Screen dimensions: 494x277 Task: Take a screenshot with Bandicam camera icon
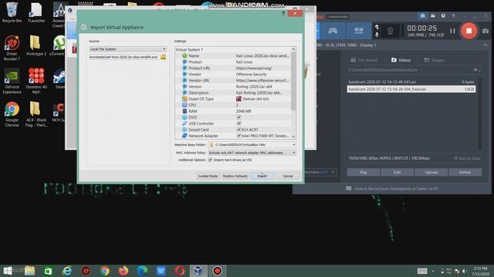tap(486, 31)
